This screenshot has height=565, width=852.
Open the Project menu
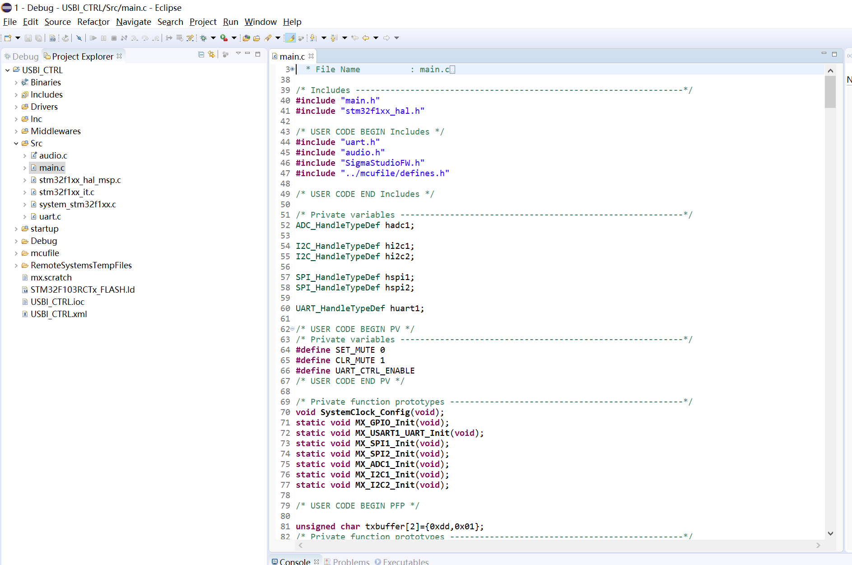[x=203, y=22]
